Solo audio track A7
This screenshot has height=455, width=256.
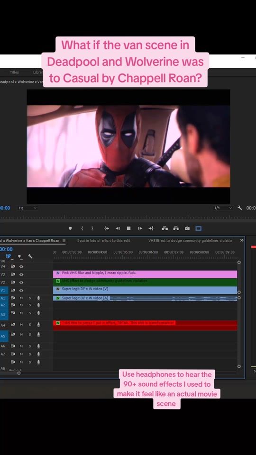29,354
